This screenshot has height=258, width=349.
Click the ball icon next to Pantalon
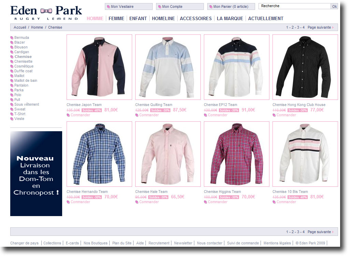pyautogui.click(x=12, y=85)
